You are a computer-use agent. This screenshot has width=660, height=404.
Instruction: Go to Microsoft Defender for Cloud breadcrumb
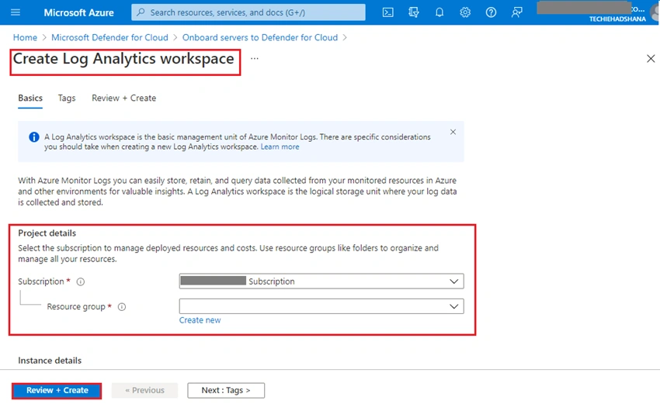(109, 37)
